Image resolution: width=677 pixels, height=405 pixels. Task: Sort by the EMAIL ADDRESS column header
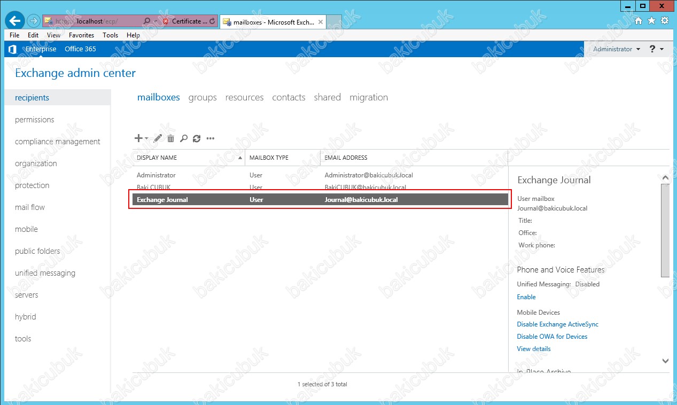[414, 158]
